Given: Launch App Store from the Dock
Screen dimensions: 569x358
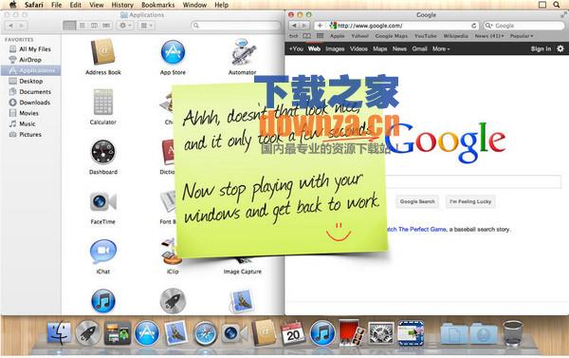Looking at the screenshot, I should point(147,333).
